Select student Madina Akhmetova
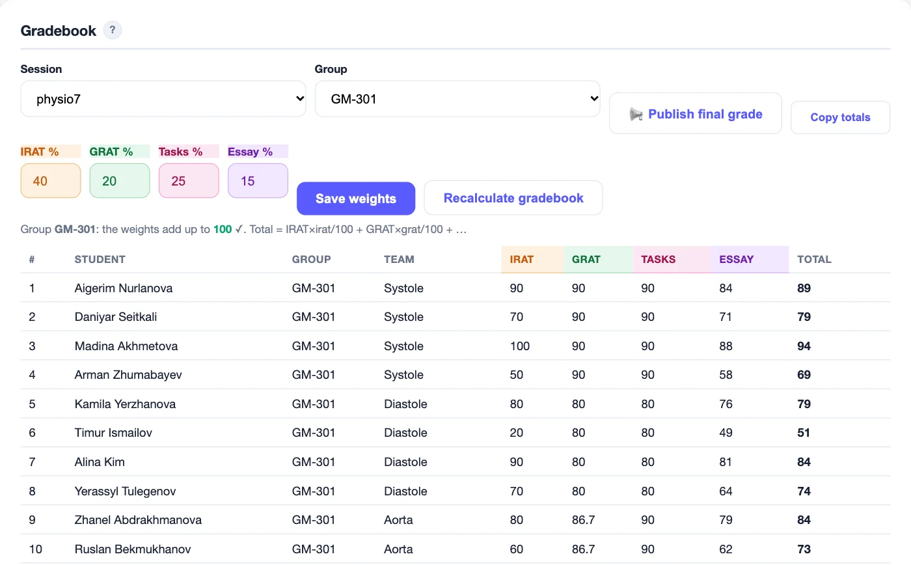Screen dimensions: 911x565 click(126, 346)
